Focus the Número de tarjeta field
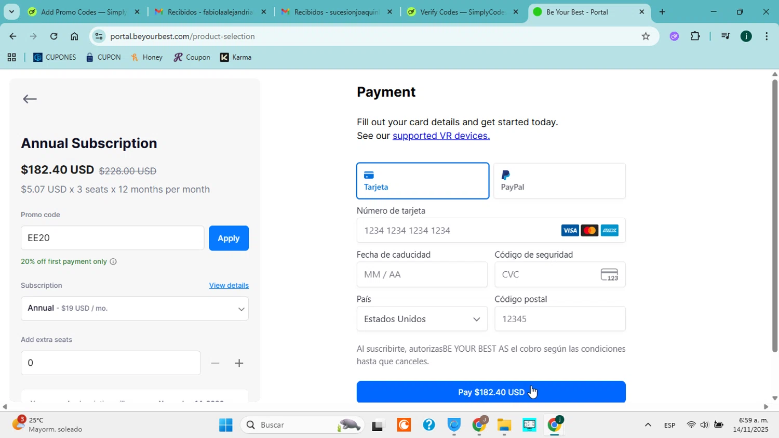 [491, 231]
